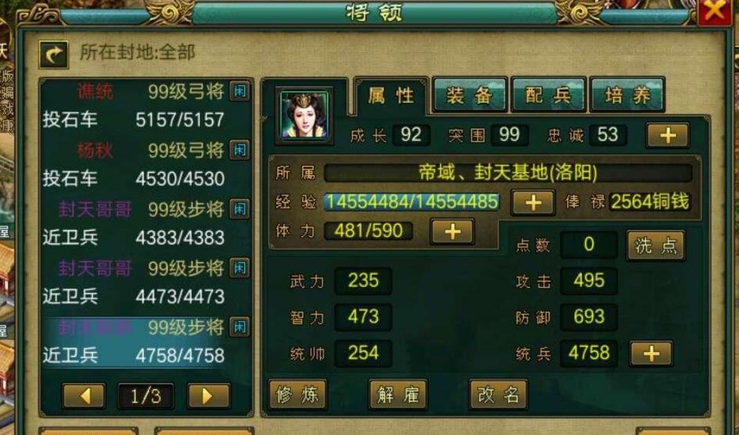Add experience with plus beside 经验

tap(533, 203)
